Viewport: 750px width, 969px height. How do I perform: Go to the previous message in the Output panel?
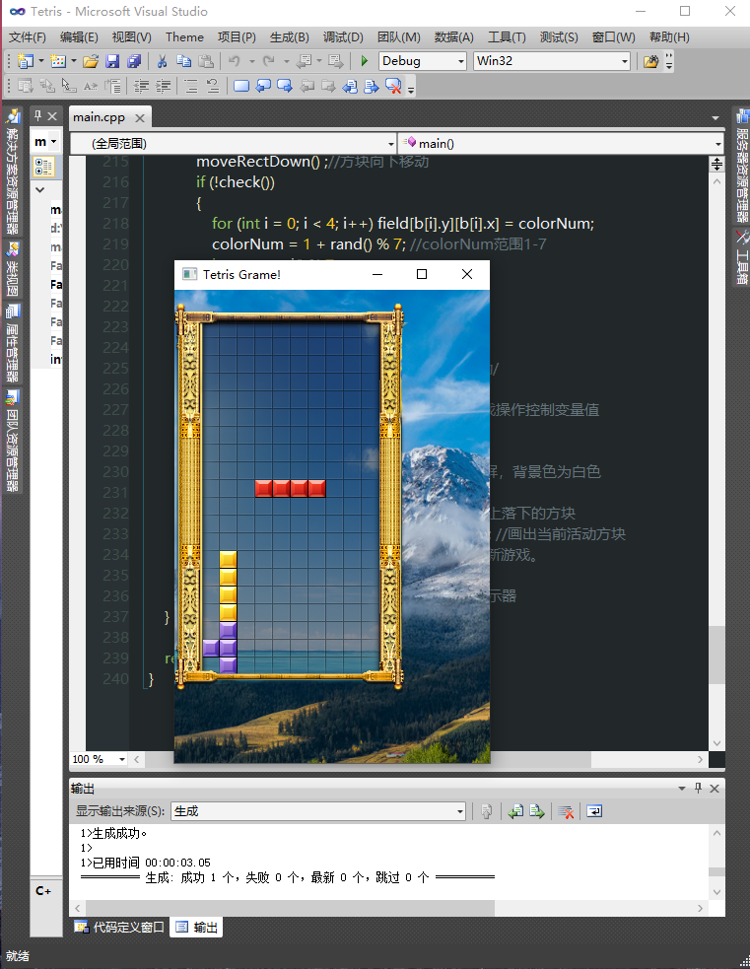tap(515, 811)
